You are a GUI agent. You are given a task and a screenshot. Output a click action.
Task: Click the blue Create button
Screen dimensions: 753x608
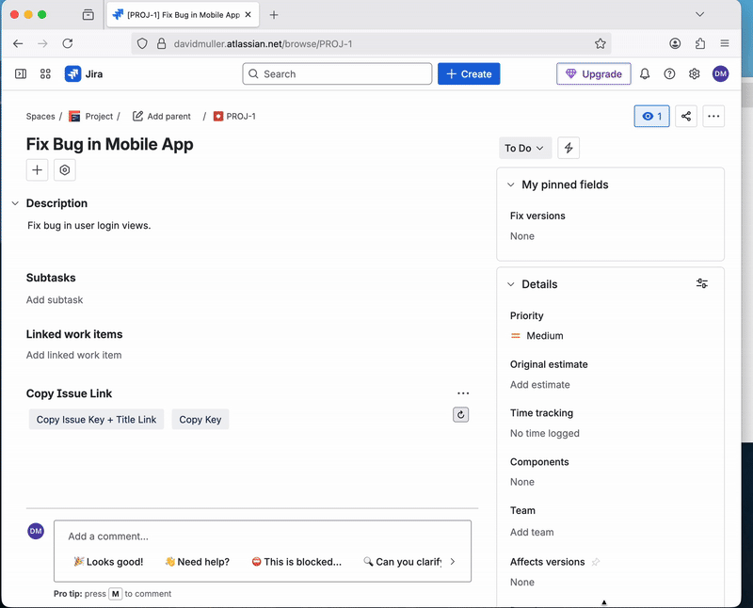[469, 74]
